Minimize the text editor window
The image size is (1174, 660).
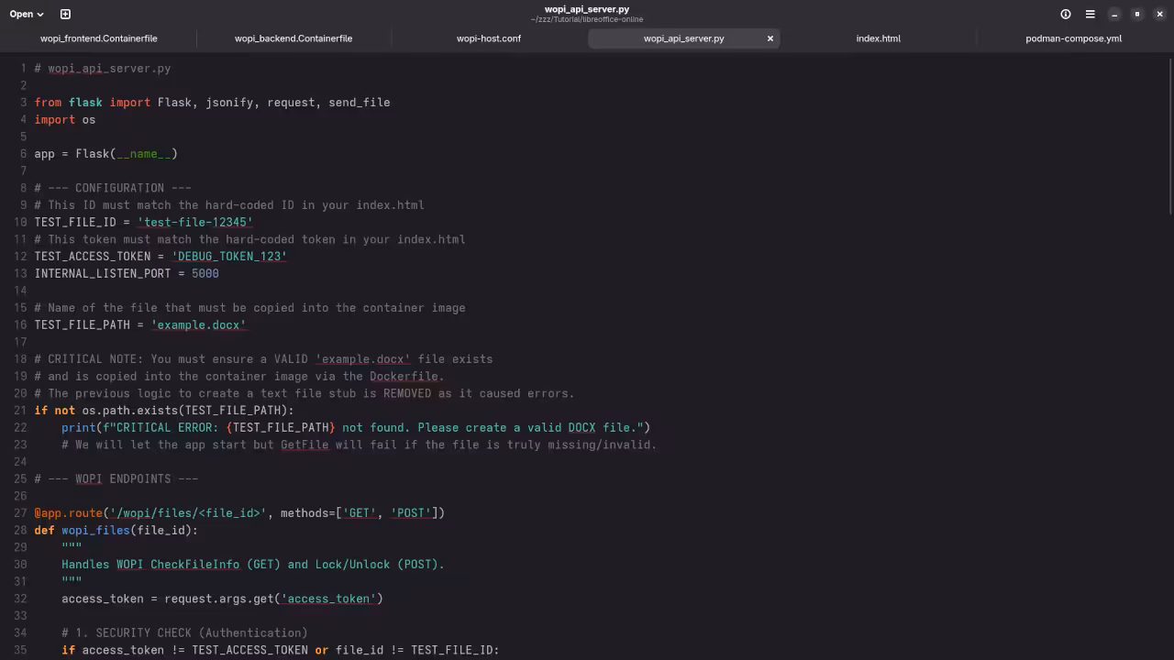pyautogui.click(x=1114, y=14)
